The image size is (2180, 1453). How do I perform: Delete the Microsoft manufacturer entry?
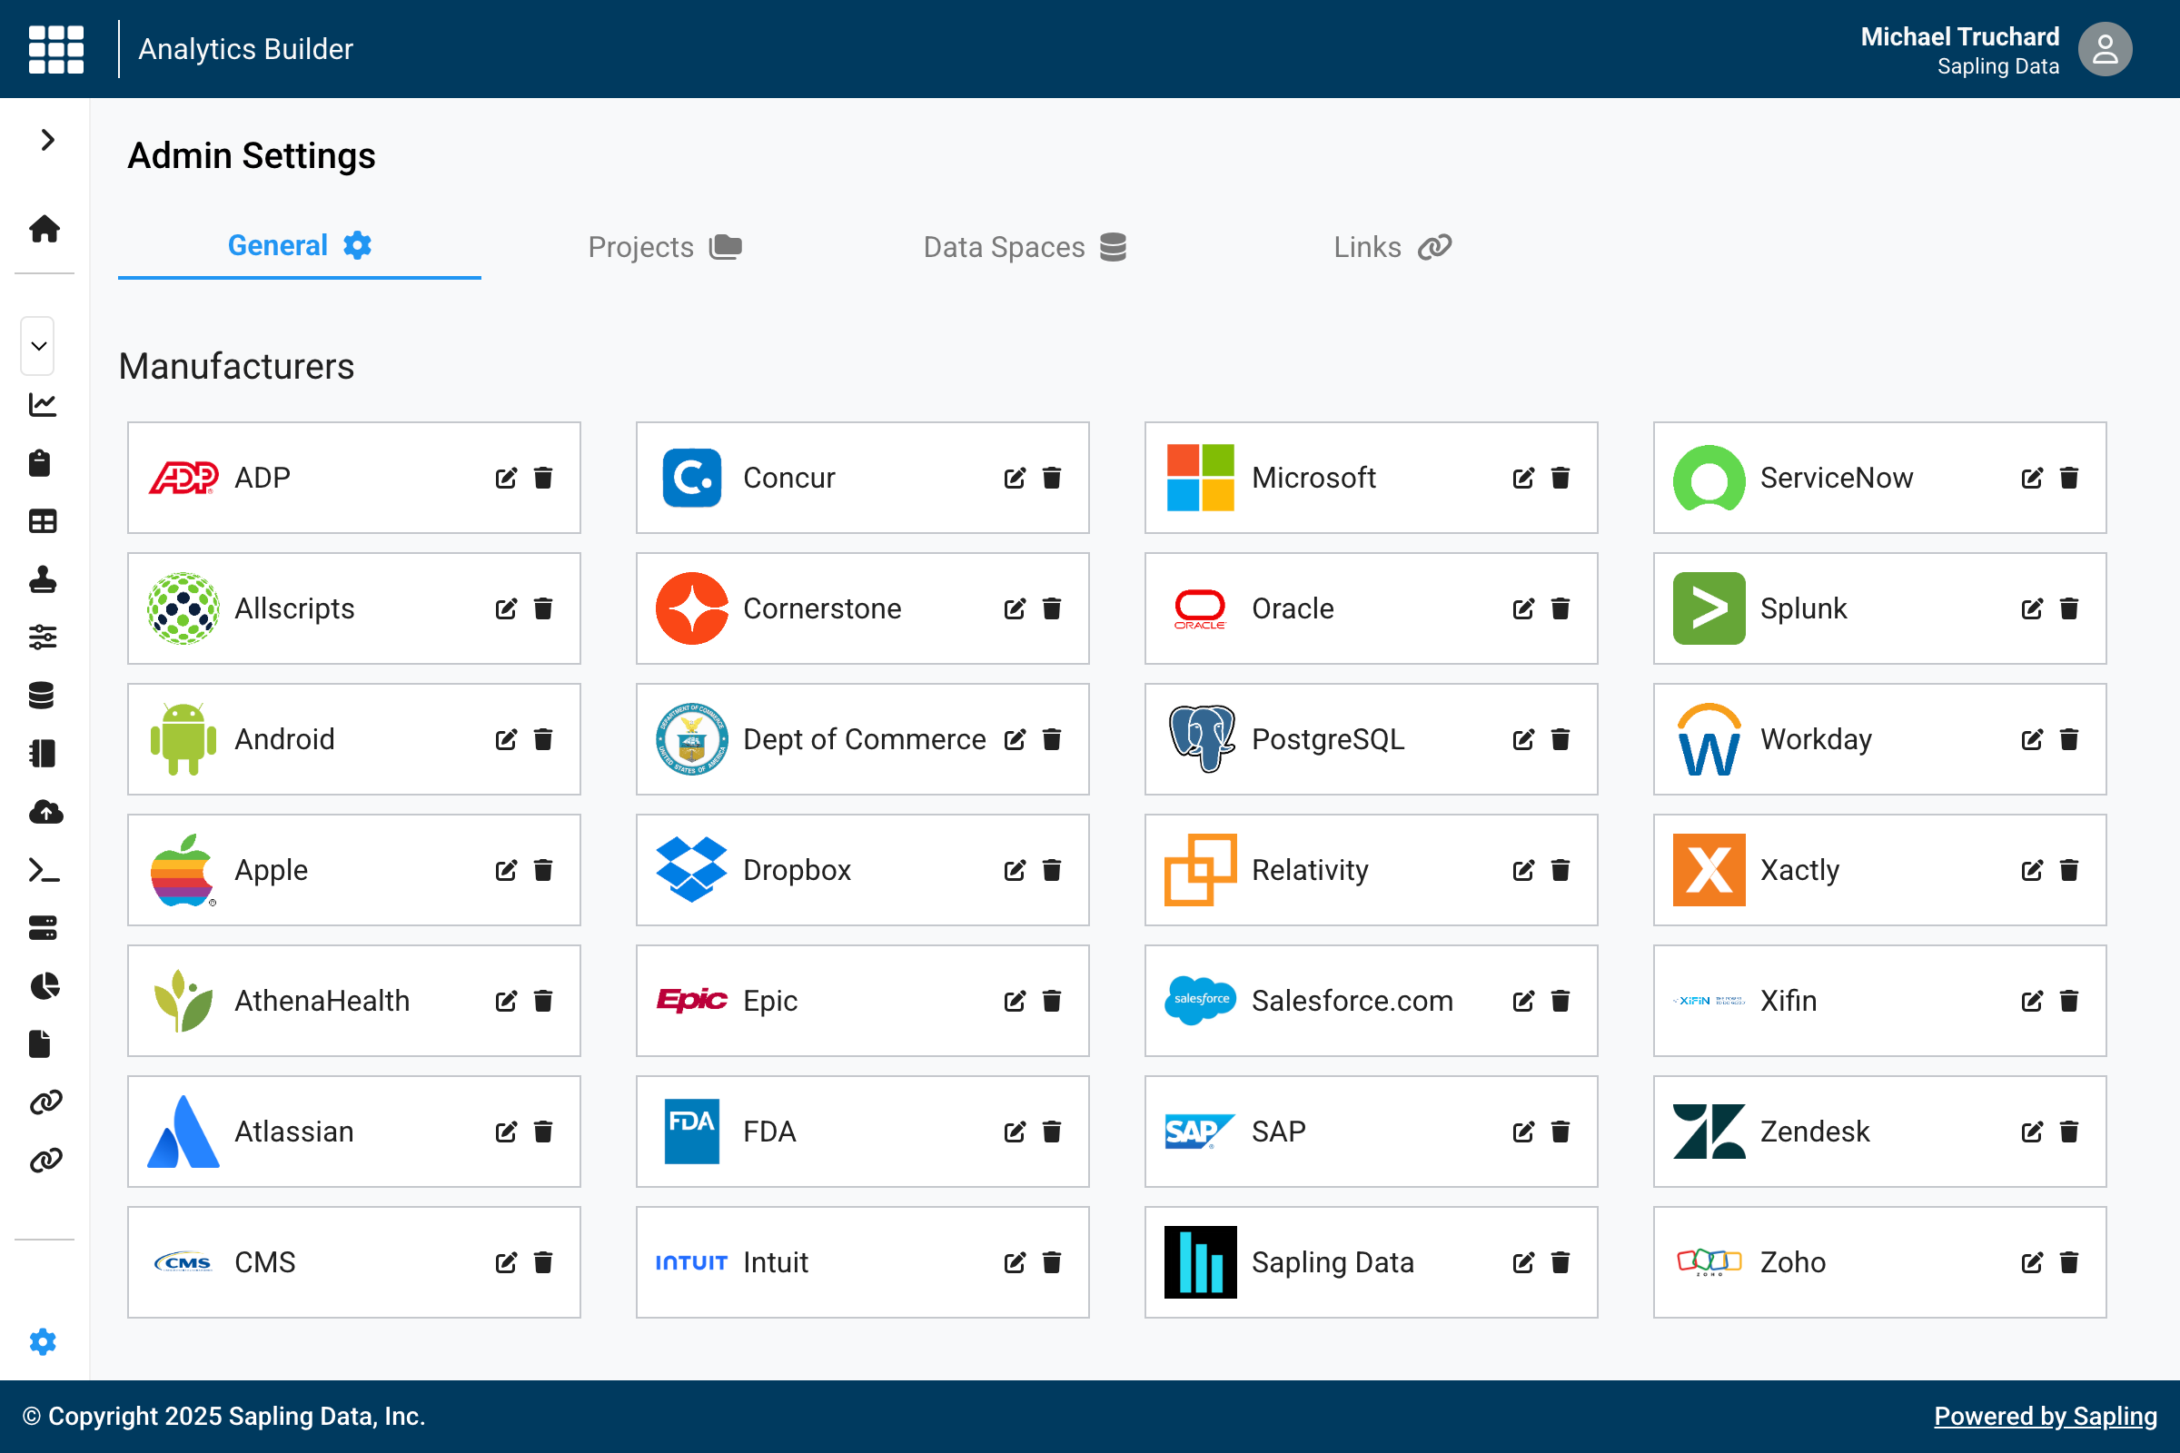point(1560,479)
